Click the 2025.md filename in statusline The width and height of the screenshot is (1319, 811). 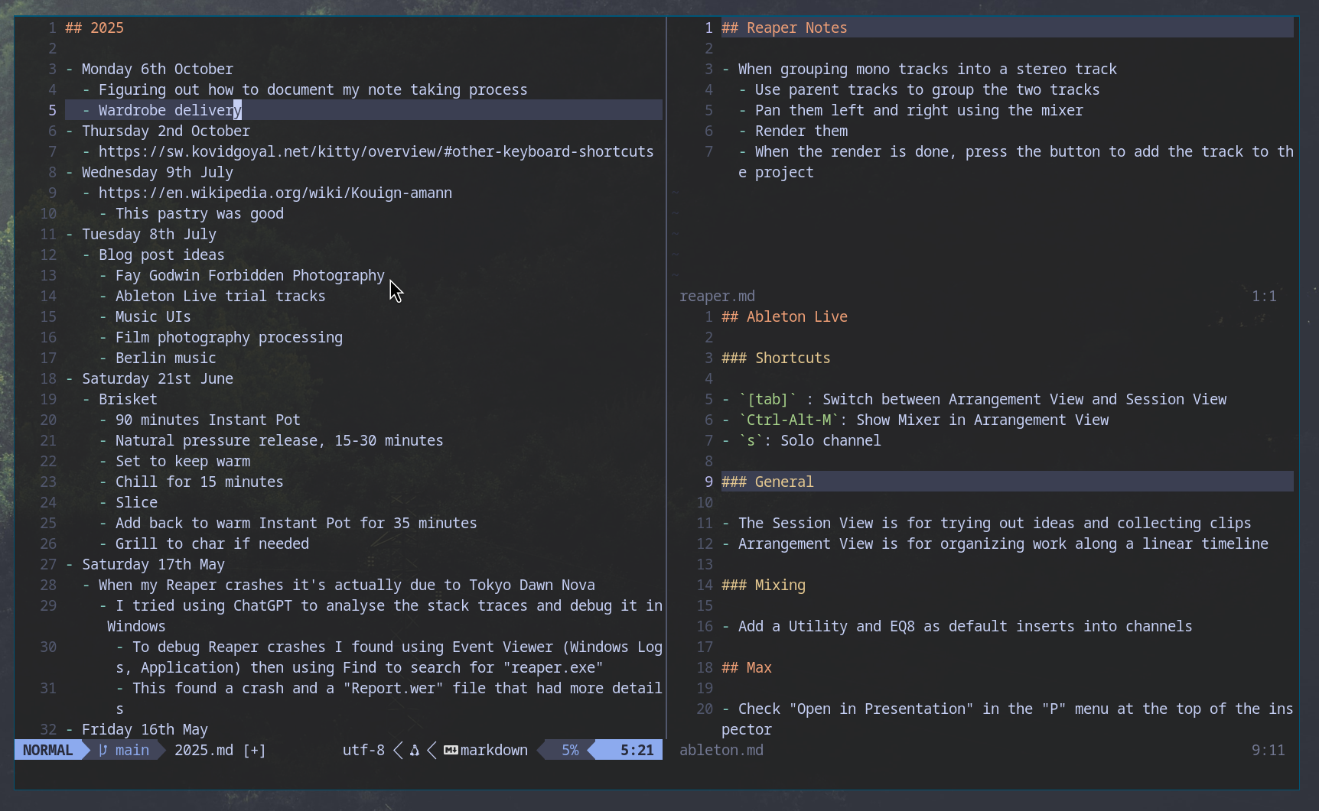(x=204, y=751)
